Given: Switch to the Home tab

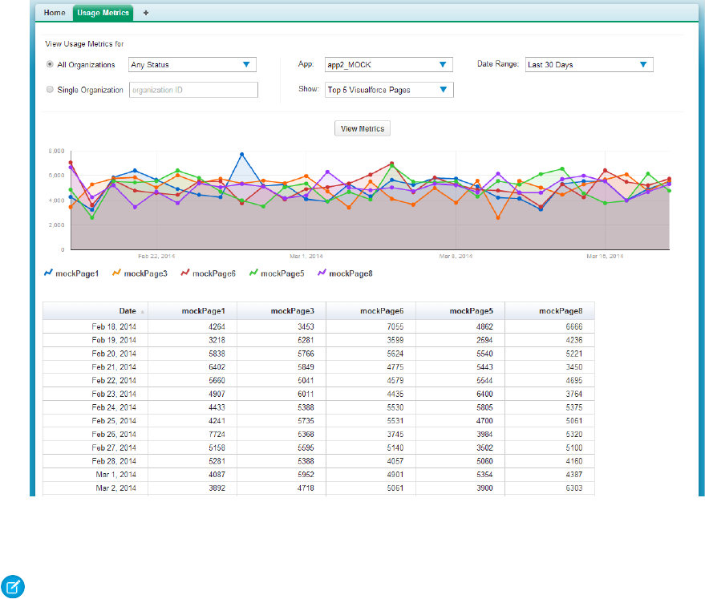Looking at the screenshot, I should click(55, 13).
